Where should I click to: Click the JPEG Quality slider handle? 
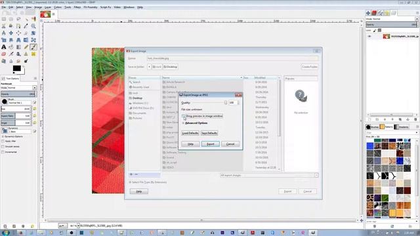tap(226, 102)
